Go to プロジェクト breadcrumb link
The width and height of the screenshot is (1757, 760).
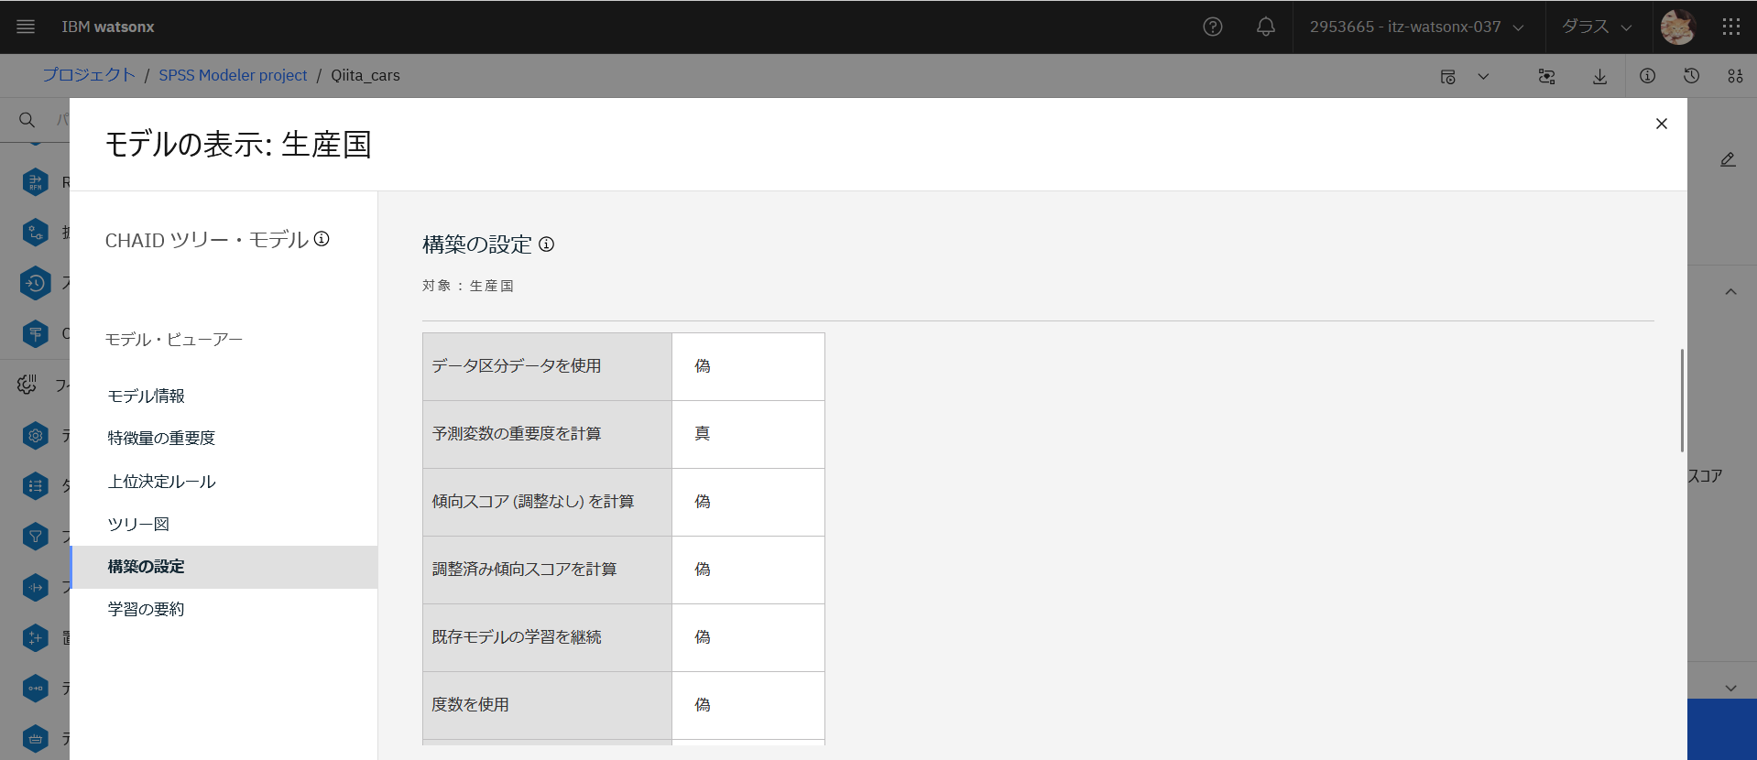89,75
